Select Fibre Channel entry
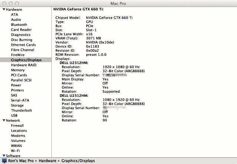The image size is (237, 164). [23, 50]
